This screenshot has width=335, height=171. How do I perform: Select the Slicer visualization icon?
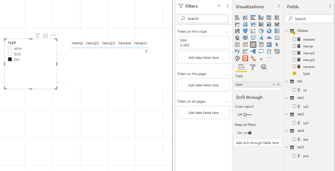tap(253, 45)
